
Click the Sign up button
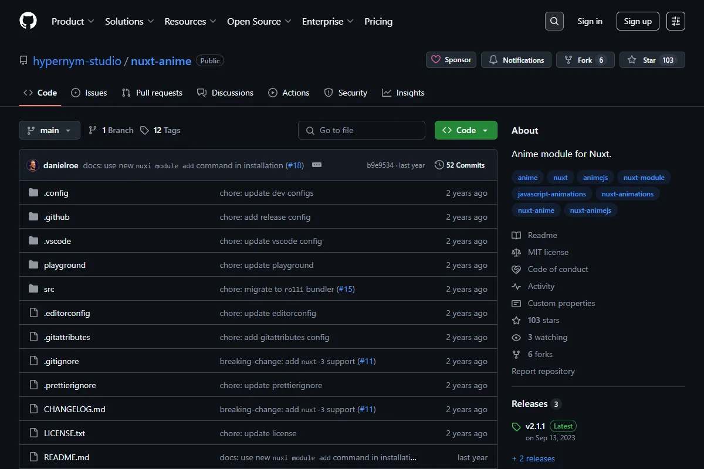(x=638, y=21)
